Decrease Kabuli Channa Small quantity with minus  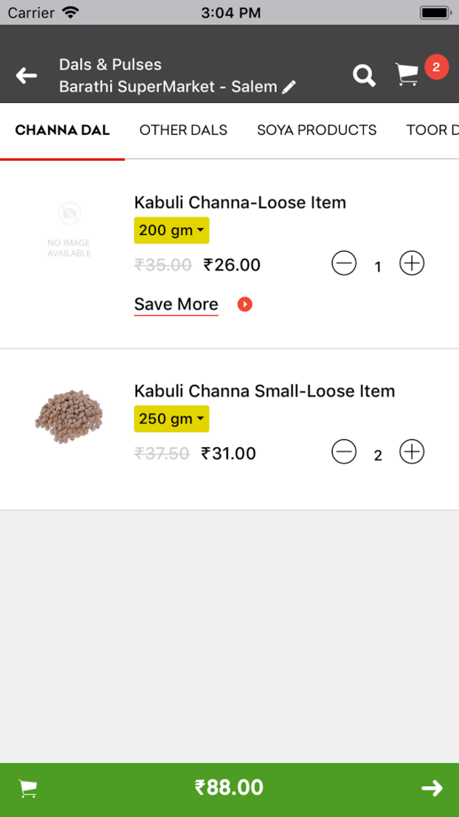[x=344, y=452]
